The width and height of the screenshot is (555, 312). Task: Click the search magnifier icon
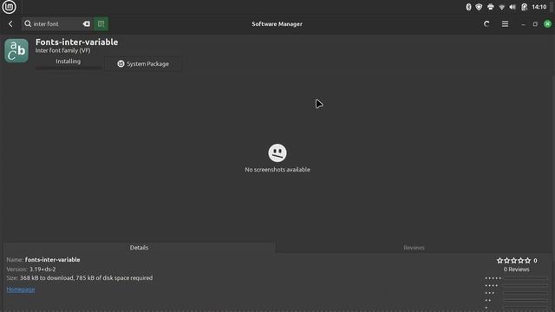[28, 23]
